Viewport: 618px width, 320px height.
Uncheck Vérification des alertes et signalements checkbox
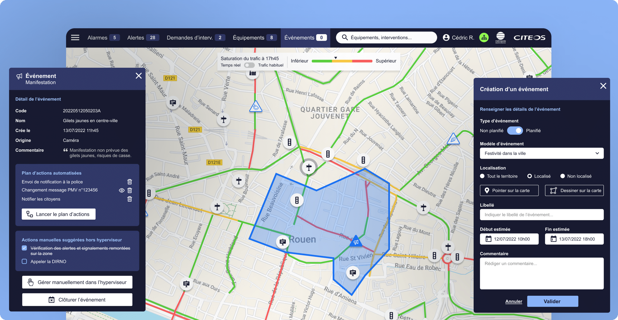[x=24, y=248]
